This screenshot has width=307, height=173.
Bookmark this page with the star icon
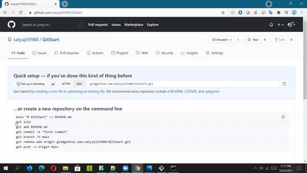coord(223,12)
